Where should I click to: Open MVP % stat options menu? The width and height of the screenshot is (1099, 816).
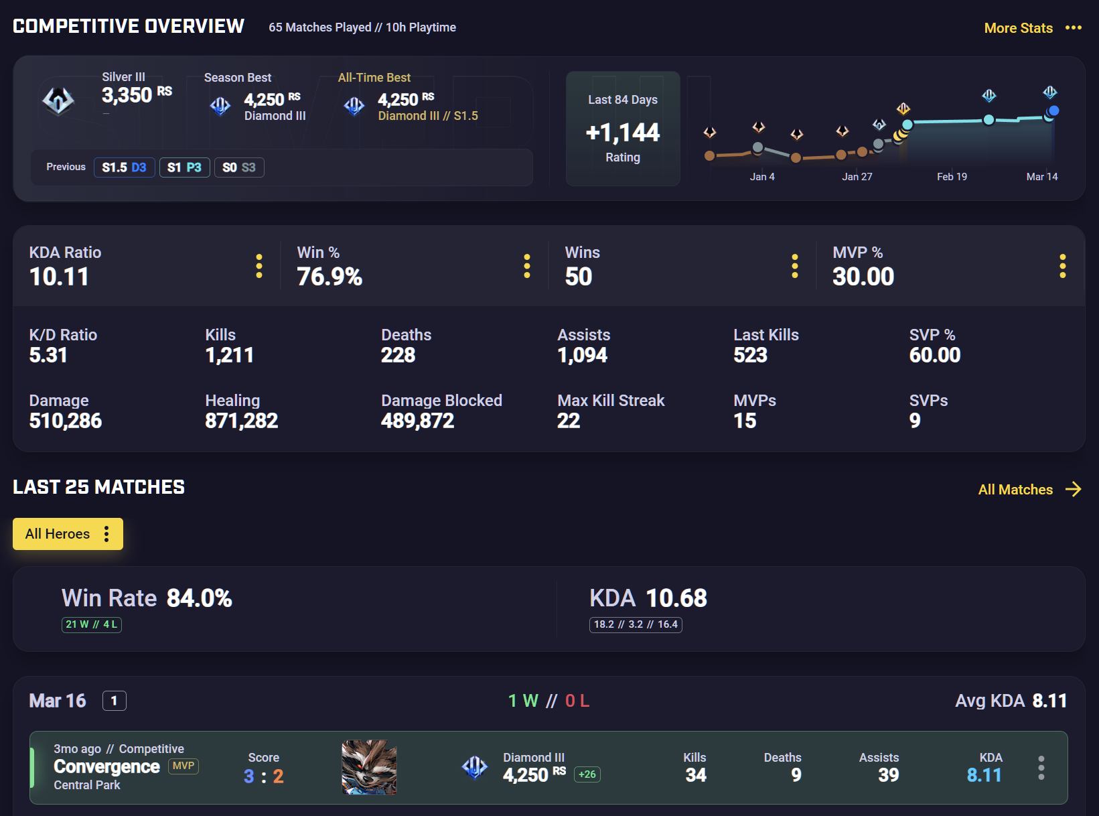click(1062, 266)
